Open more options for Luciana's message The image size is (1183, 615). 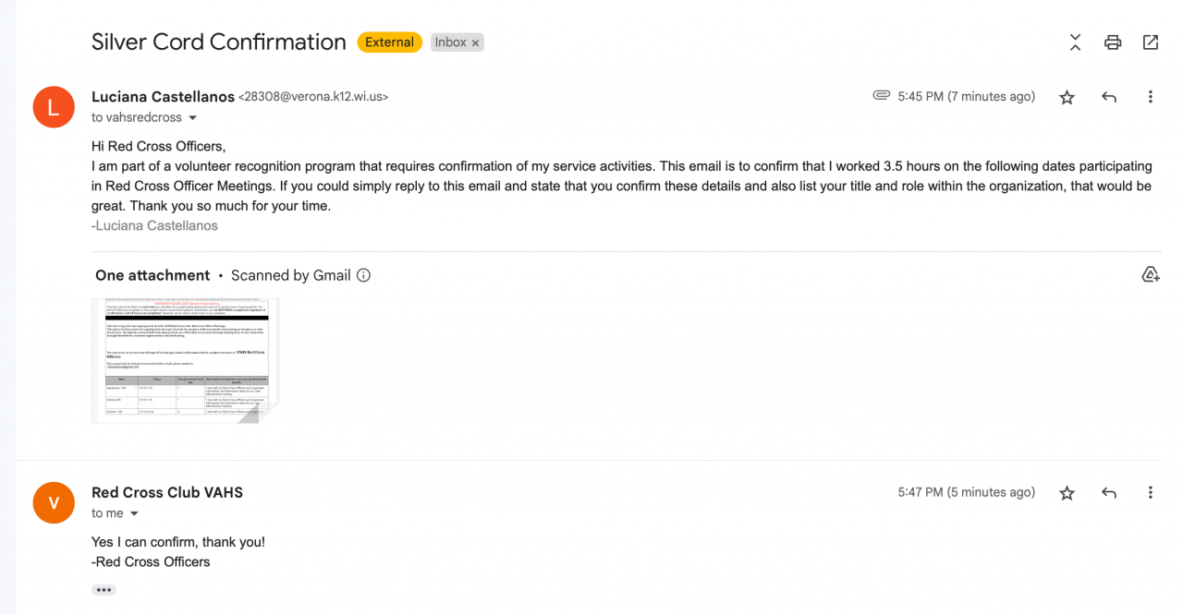pyautogui.click(x=1151, y=97)
